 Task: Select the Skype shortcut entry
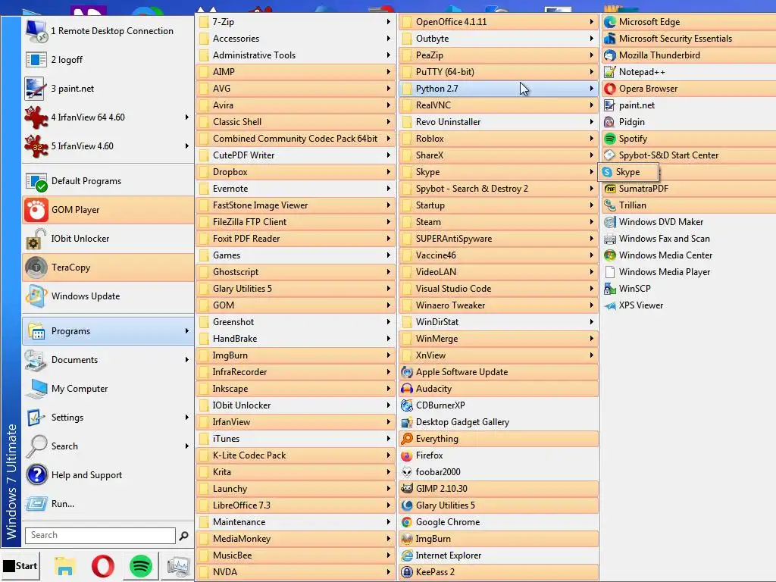point(628,172)
